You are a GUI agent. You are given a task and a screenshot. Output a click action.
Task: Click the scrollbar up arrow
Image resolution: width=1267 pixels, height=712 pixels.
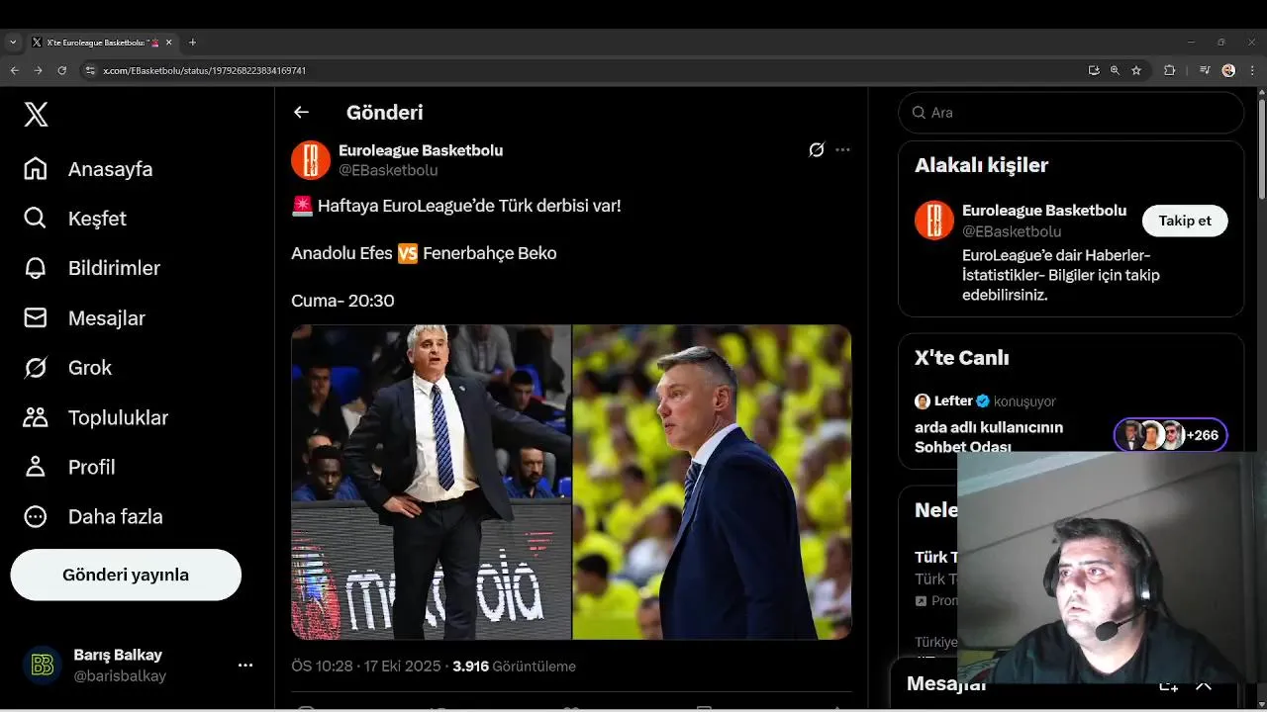point(1261,93)
